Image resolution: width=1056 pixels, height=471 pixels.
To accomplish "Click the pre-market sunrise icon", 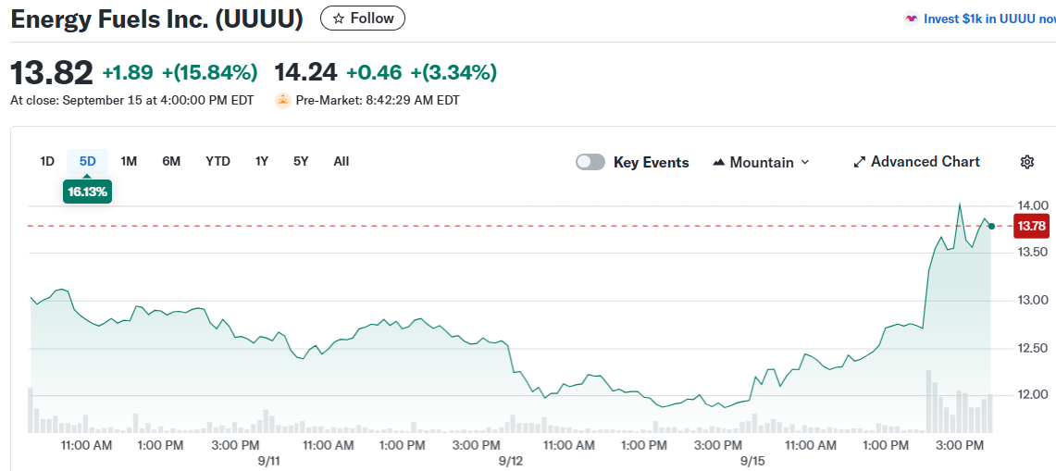I will coord(283,101).
